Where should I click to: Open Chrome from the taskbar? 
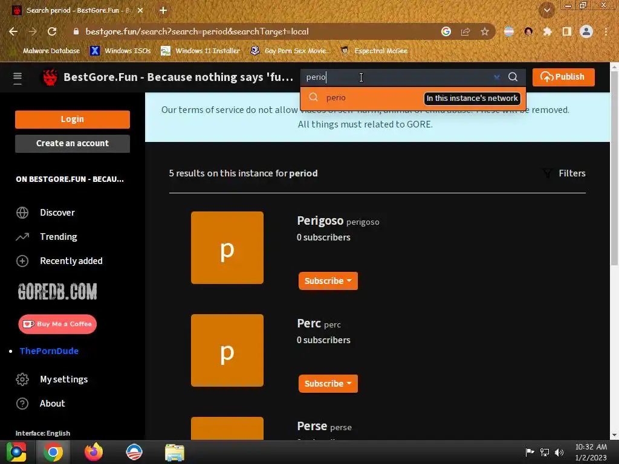[53, 452]
